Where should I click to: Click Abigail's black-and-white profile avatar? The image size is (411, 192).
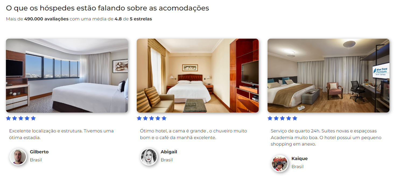149,157
